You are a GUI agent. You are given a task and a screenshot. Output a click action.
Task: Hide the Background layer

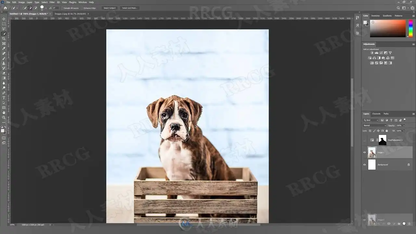coord(364,164)
